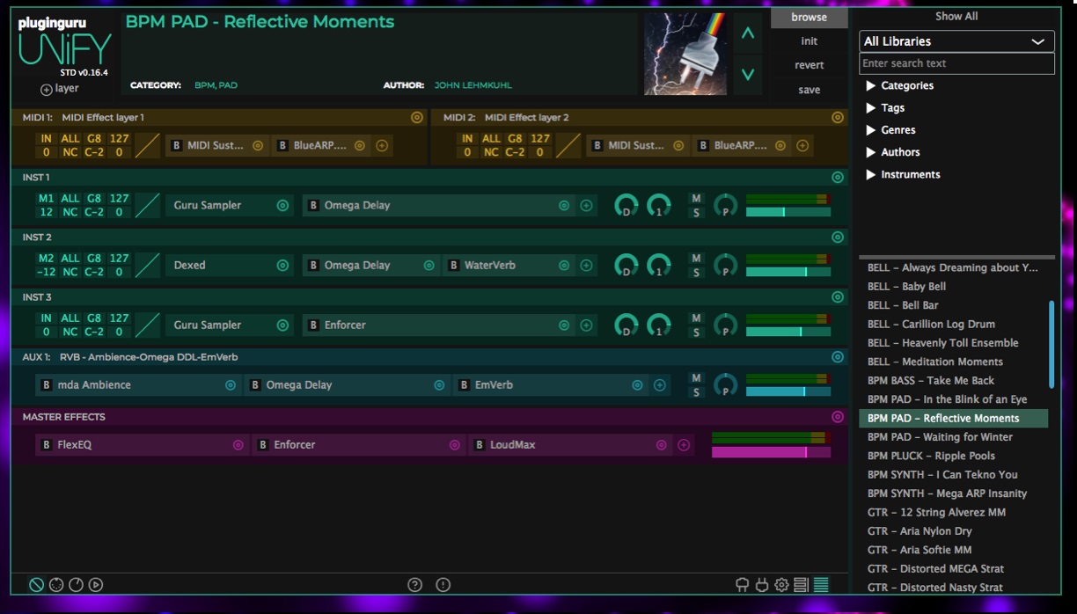Add an effect after BlueARP in MIDI 1
Screen dimensions: 1077x614
[x=382, y=145]
